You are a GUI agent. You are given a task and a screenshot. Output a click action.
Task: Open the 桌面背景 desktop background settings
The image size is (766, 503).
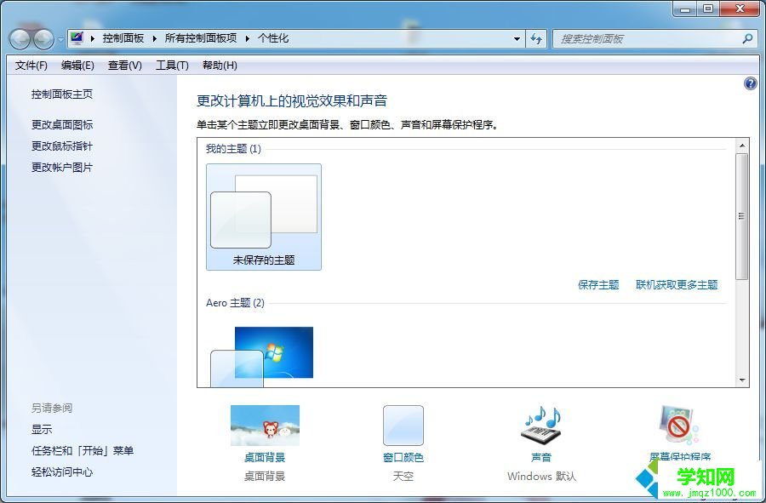tap(265, 424)
